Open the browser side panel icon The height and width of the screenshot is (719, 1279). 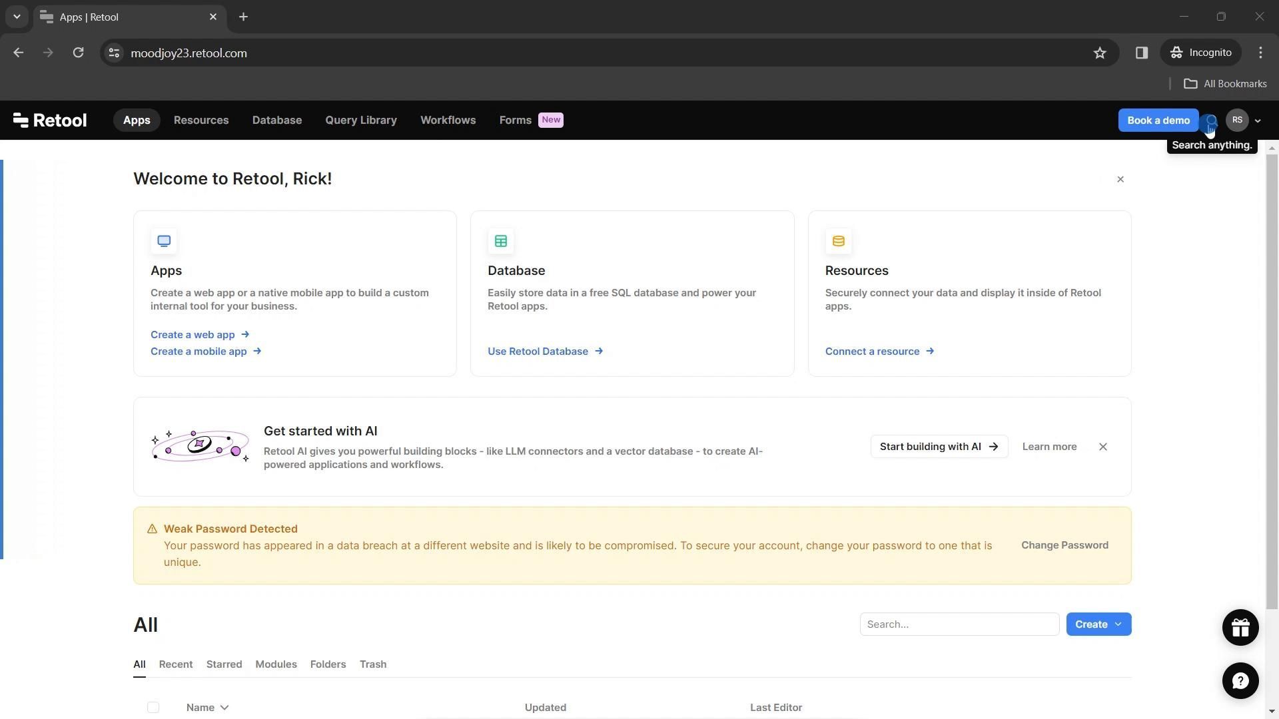[1142, 53]
